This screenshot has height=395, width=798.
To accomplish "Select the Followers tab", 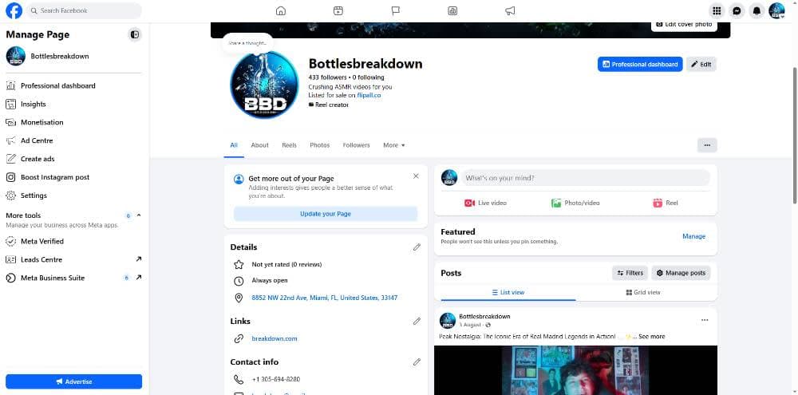I will tap(356, 145).
